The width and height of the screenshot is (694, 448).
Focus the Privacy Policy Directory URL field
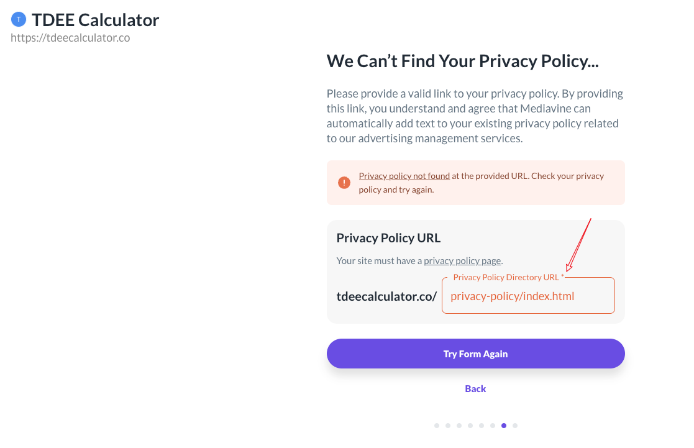[527, 296]
